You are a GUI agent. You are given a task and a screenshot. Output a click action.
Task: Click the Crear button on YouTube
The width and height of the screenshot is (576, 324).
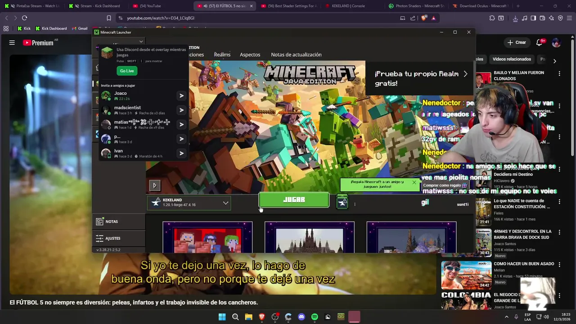coord(517,42)
